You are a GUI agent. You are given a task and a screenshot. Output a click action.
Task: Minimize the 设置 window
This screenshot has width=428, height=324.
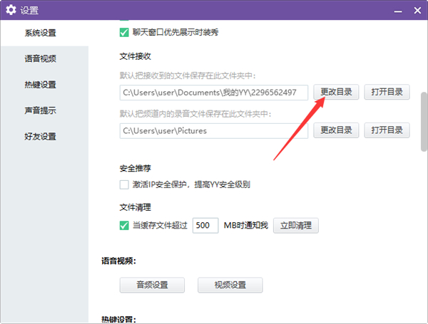pyautogui.click(x=398, y=11)
